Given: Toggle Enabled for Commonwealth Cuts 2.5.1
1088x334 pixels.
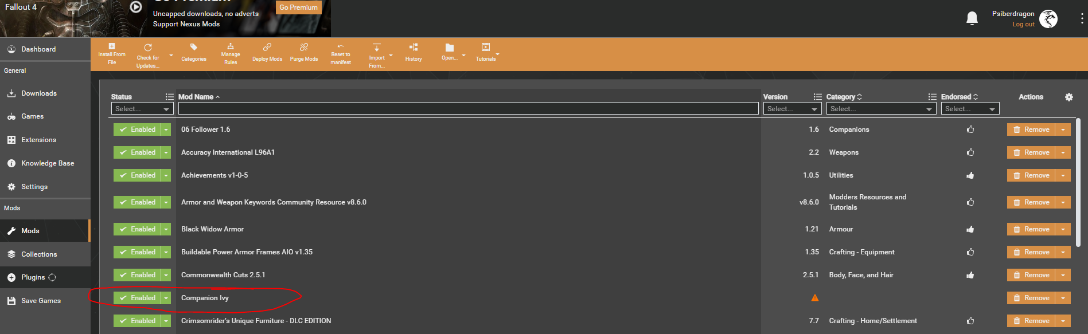Looking at the screenshot, I should 137,275.
